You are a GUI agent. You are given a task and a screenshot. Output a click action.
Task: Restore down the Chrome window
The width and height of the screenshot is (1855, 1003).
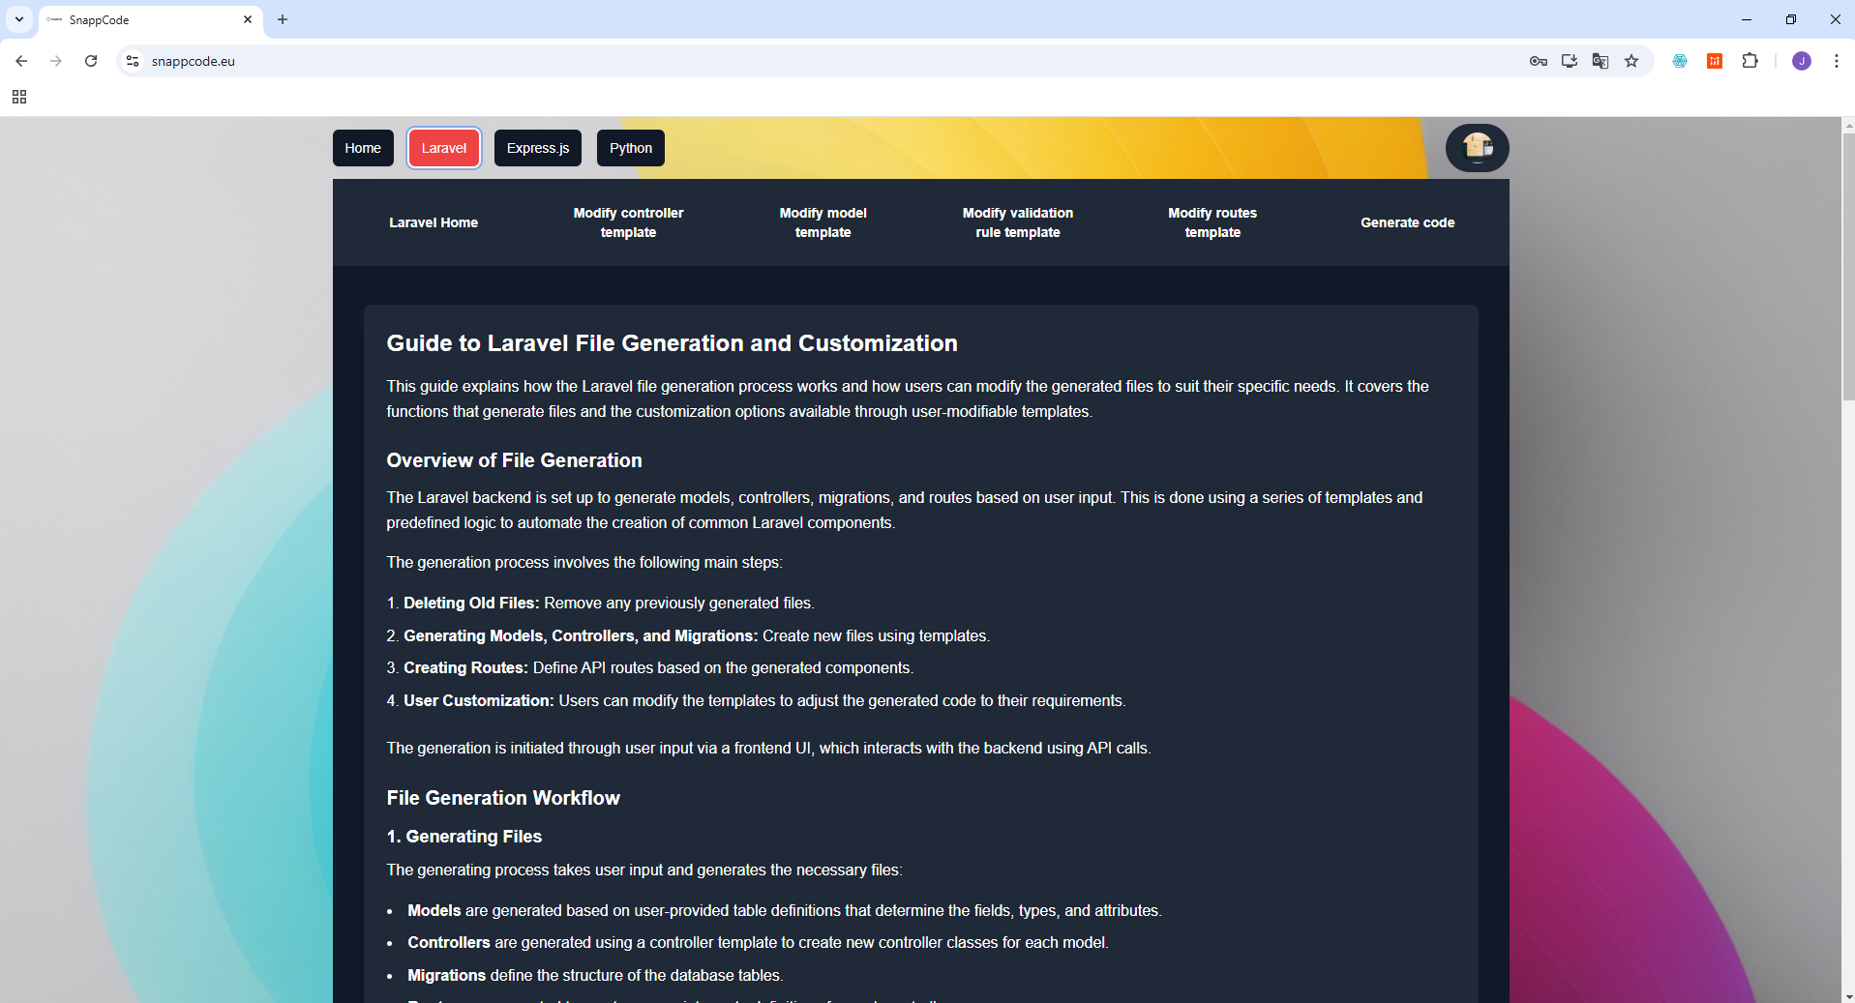coord(1791,19)
